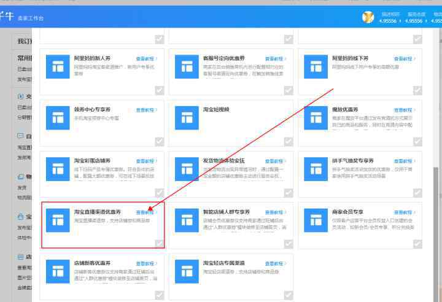Open 查看教程 link for 发货物流体验安抚
The image size is (442, 302).
276,161
